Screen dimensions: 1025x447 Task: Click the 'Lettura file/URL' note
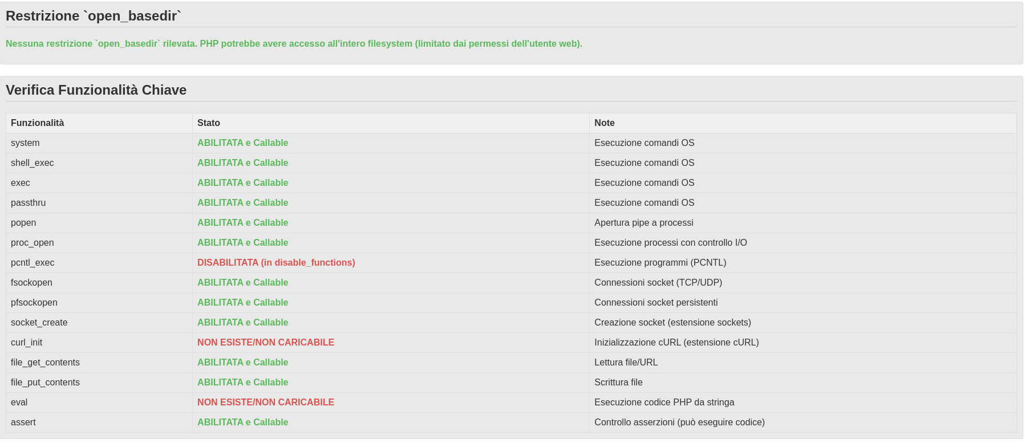[x=626, y=363]
